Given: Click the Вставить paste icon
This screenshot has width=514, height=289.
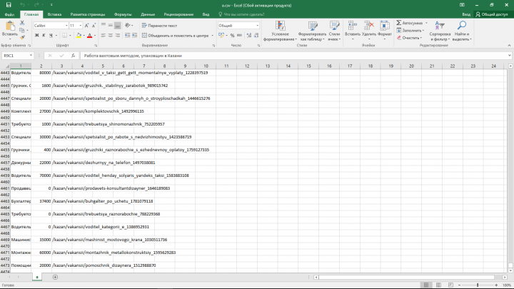Looking at the screenshot, I should pyautogui.click(x=10, y=26).
